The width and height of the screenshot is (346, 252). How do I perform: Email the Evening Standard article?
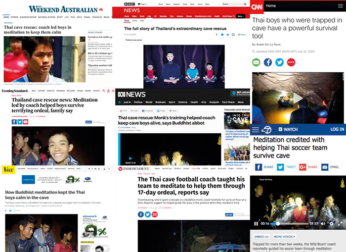tap(26, 122)
